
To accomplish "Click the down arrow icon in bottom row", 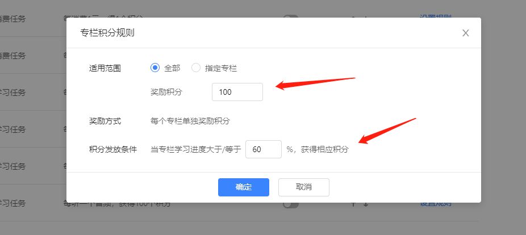I will click(x=366, y=204).
